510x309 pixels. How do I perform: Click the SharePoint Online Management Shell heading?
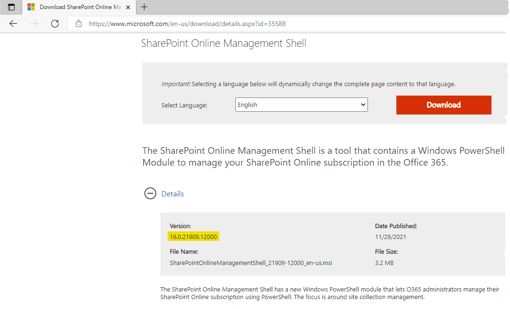click(x=224, y=43)
